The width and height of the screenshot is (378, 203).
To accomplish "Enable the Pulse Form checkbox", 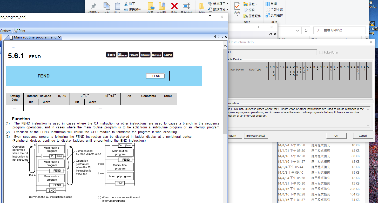I will (x=321, y=53).
